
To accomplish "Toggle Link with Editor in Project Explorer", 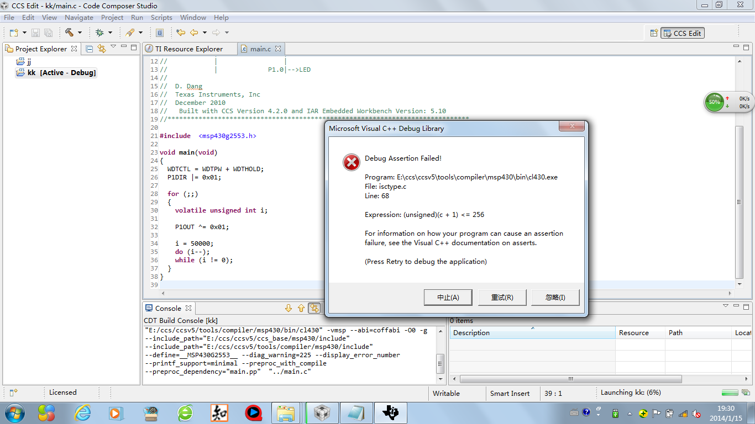I will 102,49.
